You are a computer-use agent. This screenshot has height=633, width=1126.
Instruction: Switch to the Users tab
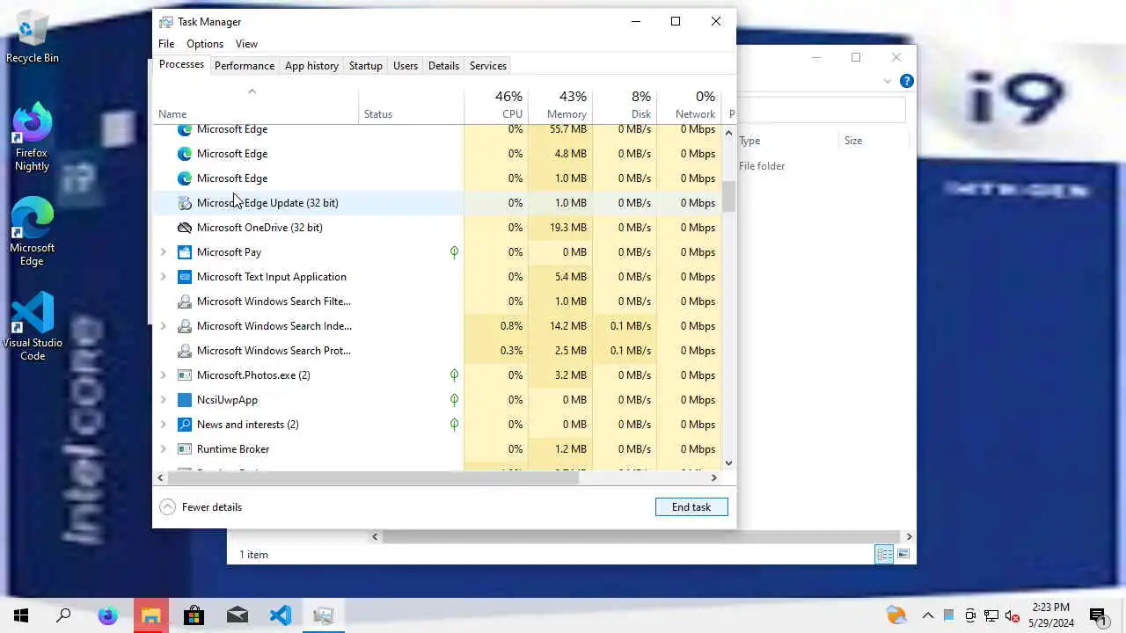406,66
